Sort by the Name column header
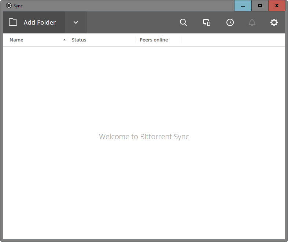The image size is (288, 242). pyautogui.click(x=36, y=40)
